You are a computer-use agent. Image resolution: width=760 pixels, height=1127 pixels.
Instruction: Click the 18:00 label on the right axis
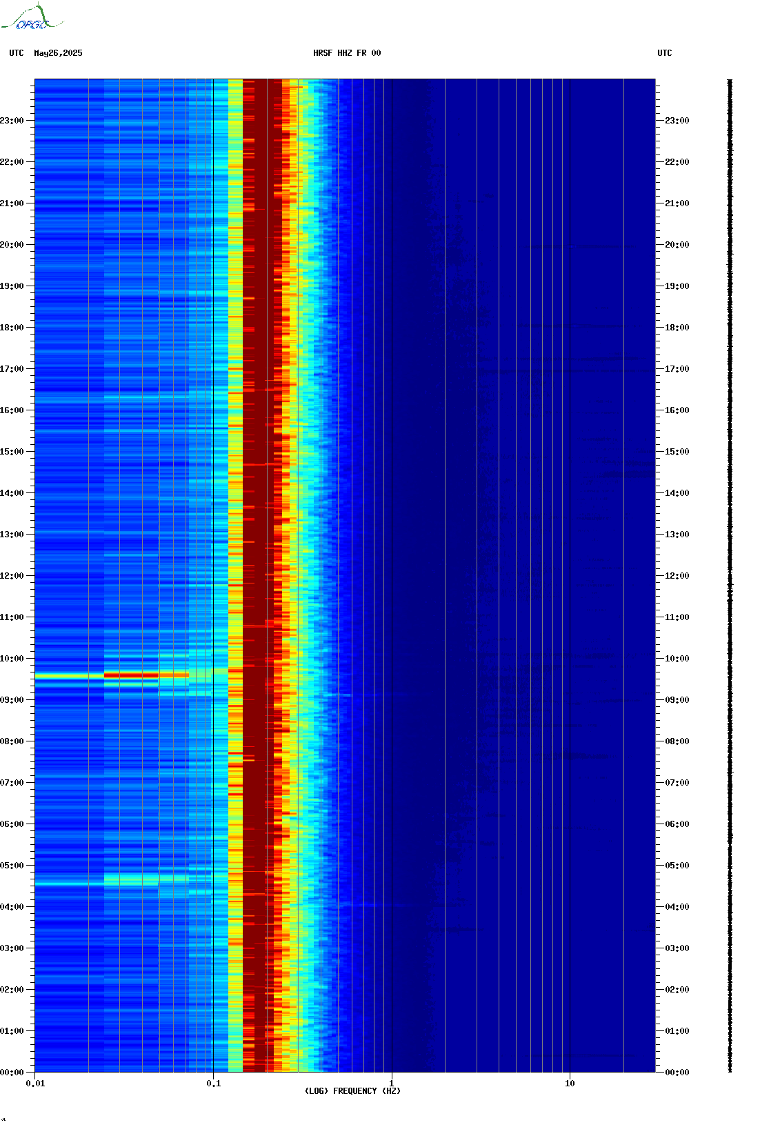tap(677, 328)
